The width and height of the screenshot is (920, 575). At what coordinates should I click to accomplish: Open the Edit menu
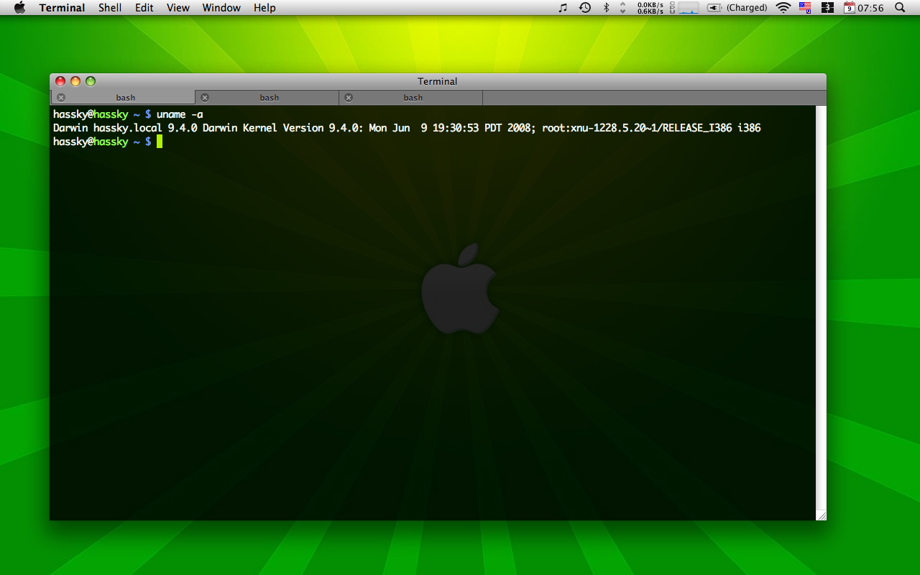coord(144,8)
